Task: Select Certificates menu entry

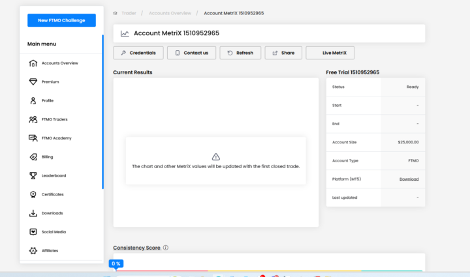Action: 52,194
